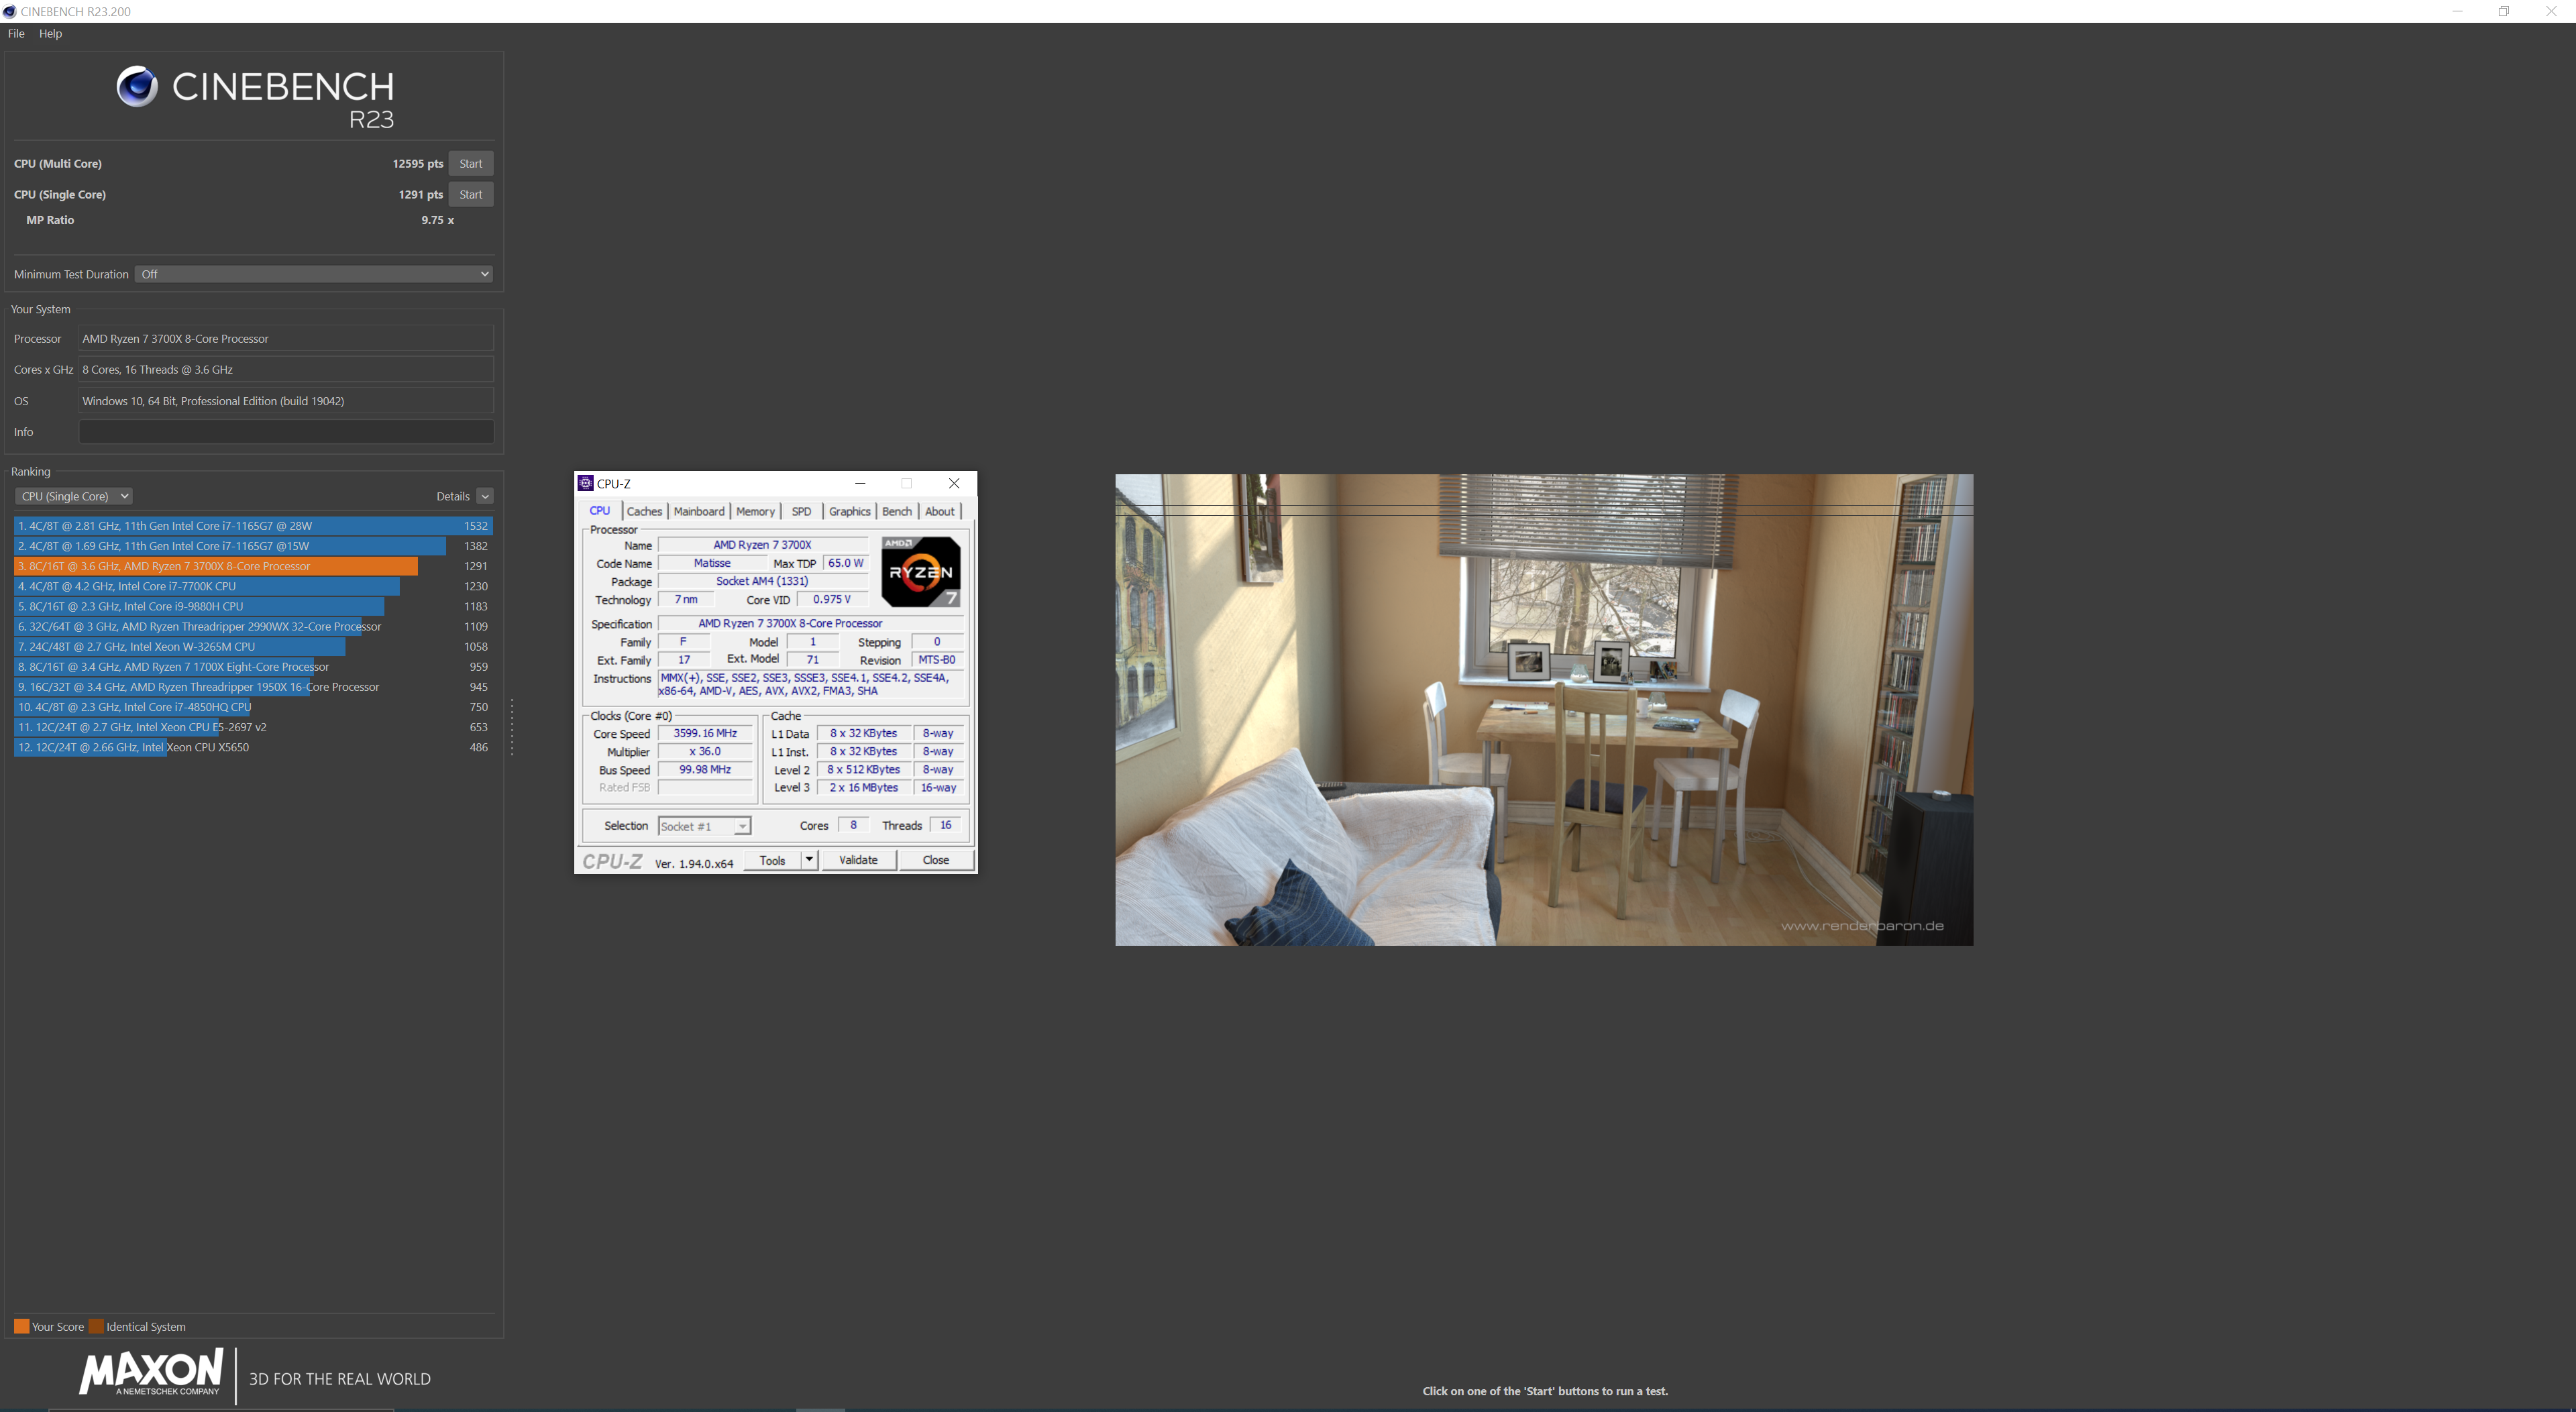Open the CPU (Single Core) ranking selector

[74, 496]
